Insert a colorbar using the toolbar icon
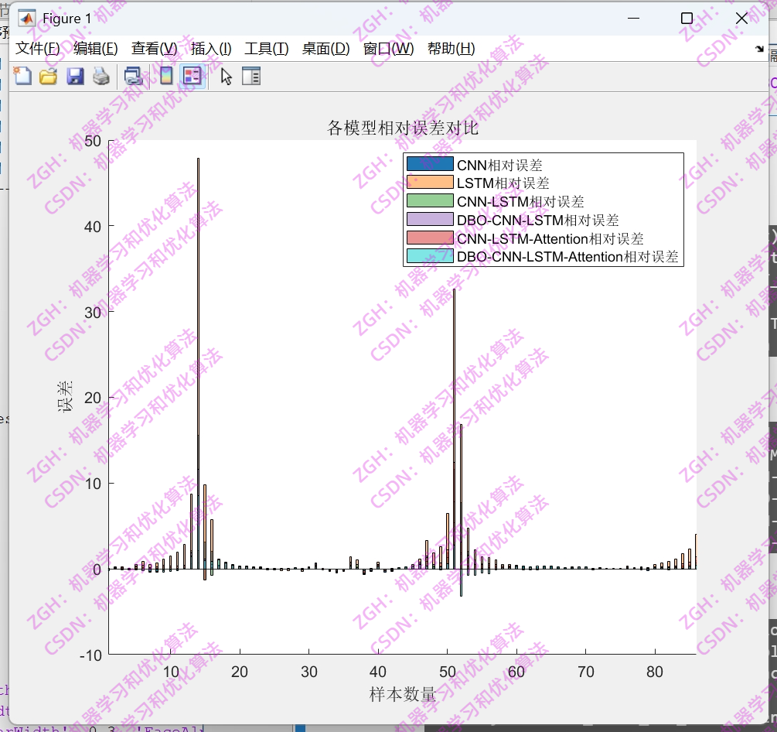The height and width of the screenshot is (732, 777). pos(166,76)
